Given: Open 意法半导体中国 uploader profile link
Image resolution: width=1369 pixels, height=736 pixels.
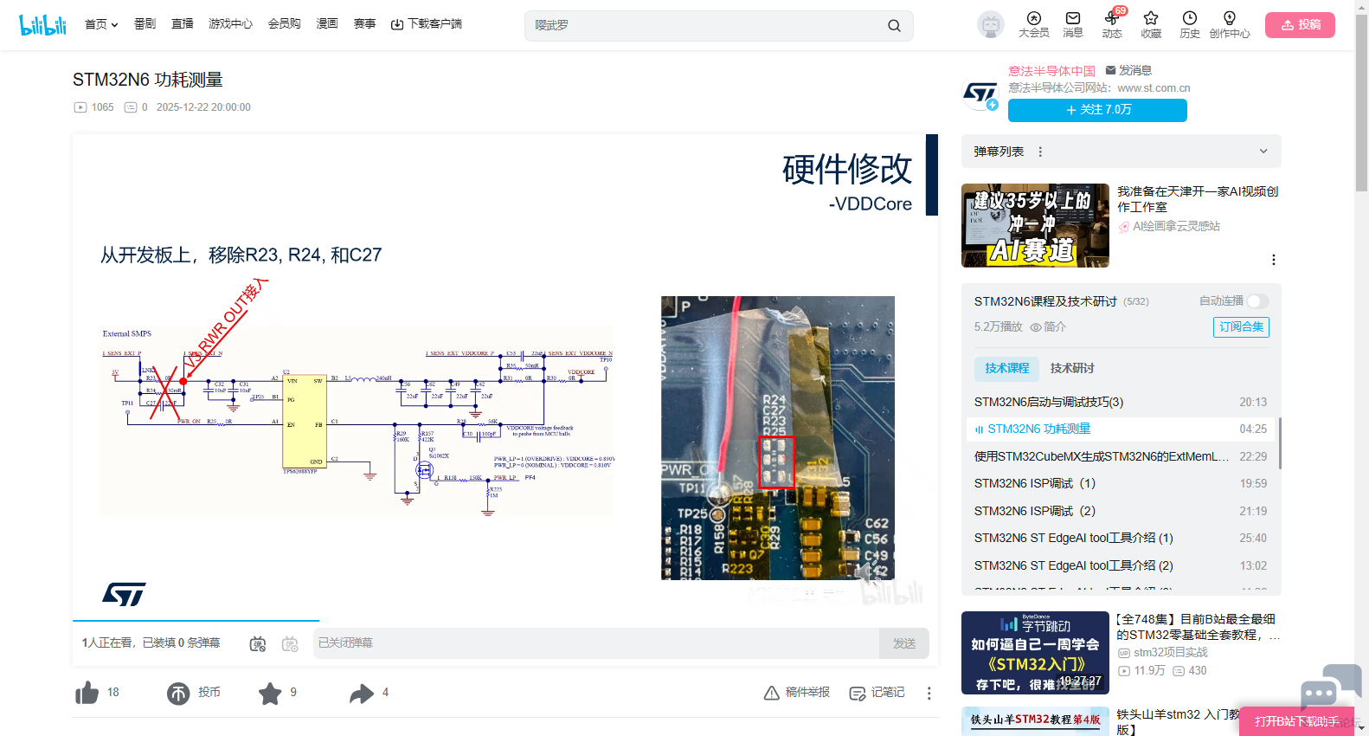Looking at the screenshot, I should [x=1051, y=71].
